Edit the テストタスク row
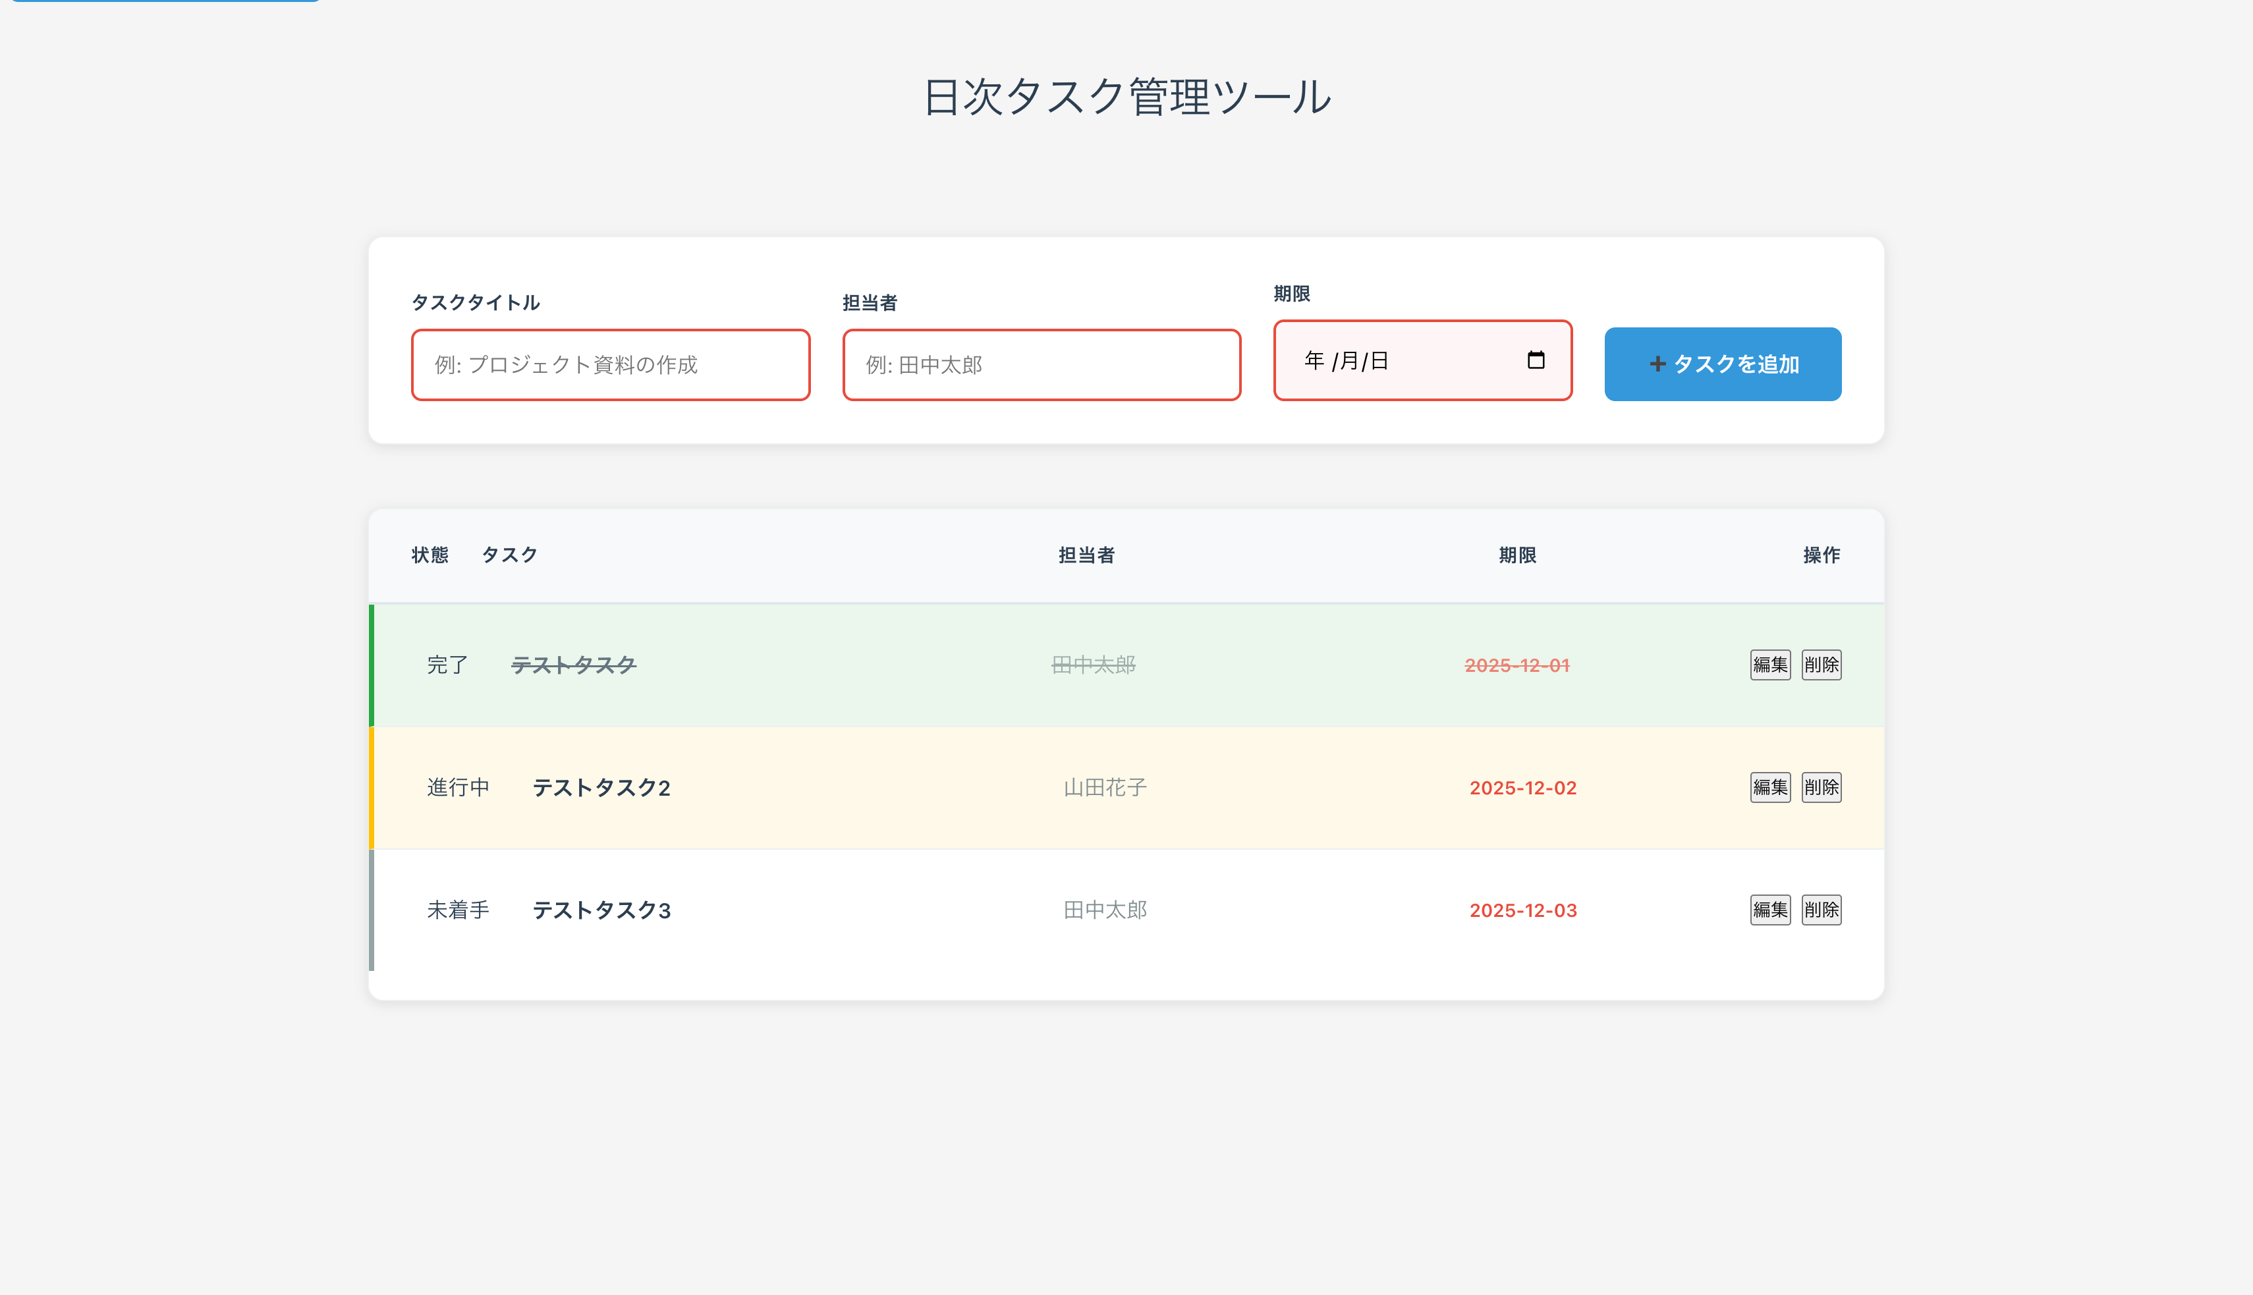The height and width of the screenshot is (1295, 2253). [x=1769, y=665]
